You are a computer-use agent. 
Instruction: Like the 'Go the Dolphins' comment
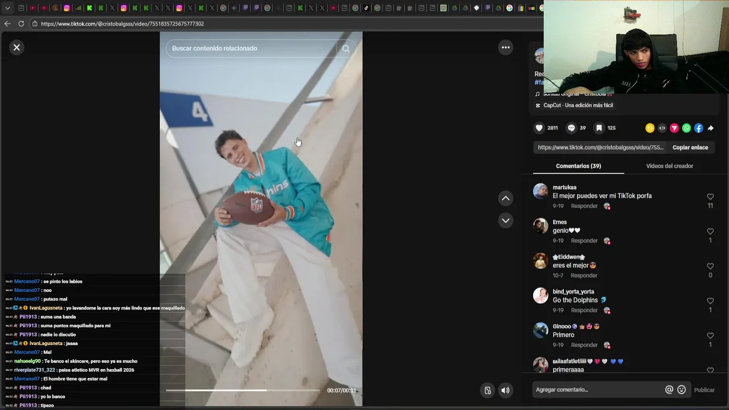tap(710, 301)
